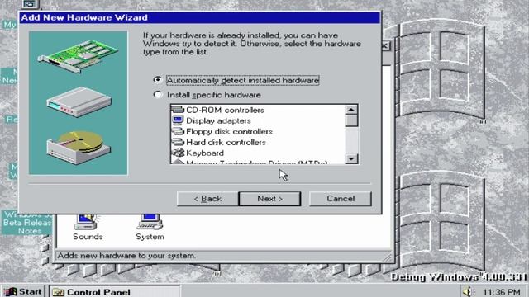
Task: Open Sounds icon in Control Panel
Action: click(x=88, y=228)
